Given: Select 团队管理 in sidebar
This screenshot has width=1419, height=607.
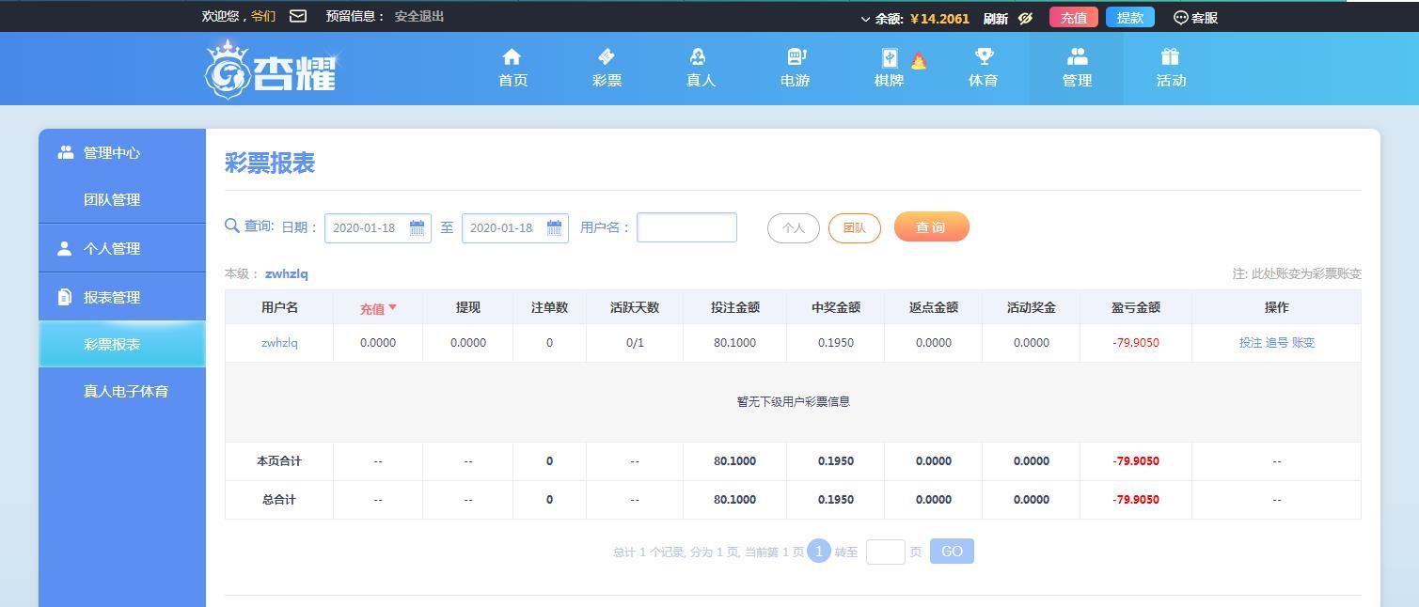Looking at the screenshot, I should click(122, 199).
